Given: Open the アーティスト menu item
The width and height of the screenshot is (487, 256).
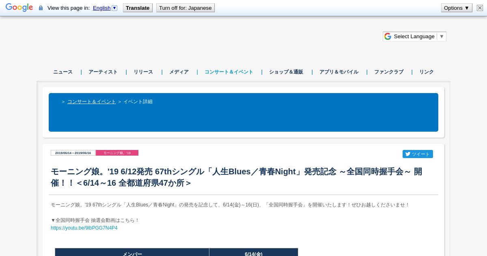Looking at the screenshot, I should pos(103,72).
